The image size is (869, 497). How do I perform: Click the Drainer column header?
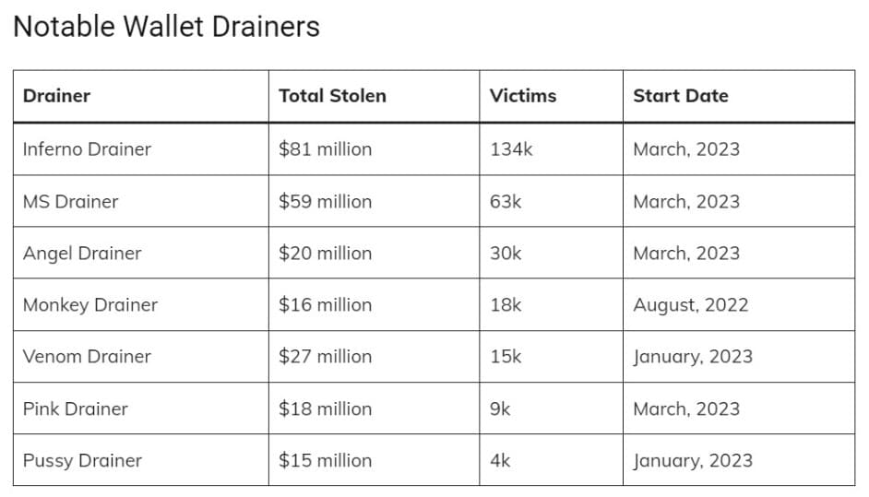(x=56, y=96)
